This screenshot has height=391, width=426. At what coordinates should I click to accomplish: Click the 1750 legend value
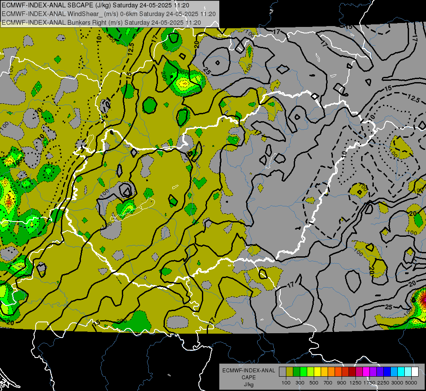tap(369, 383)
